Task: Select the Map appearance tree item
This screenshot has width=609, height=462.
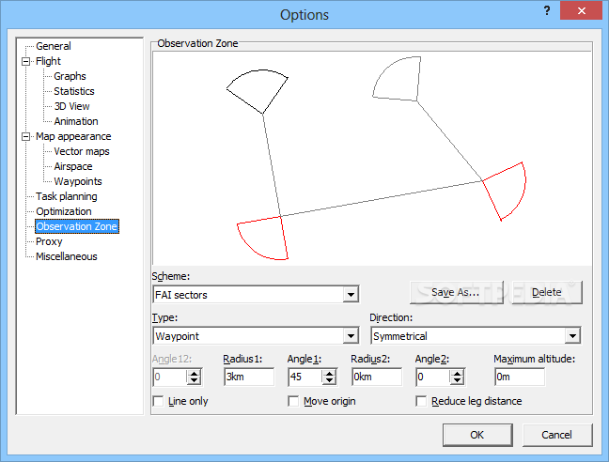Action: point(73,136)
